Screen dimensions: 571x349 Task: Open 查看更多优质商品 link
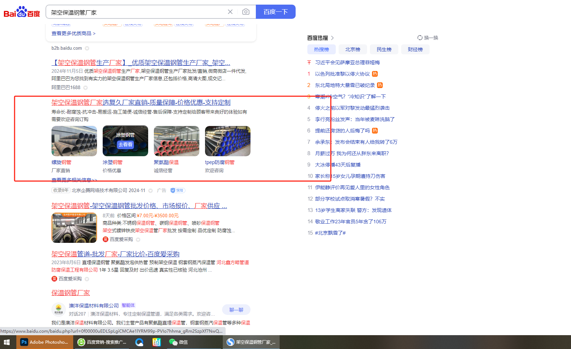(74, 33)
